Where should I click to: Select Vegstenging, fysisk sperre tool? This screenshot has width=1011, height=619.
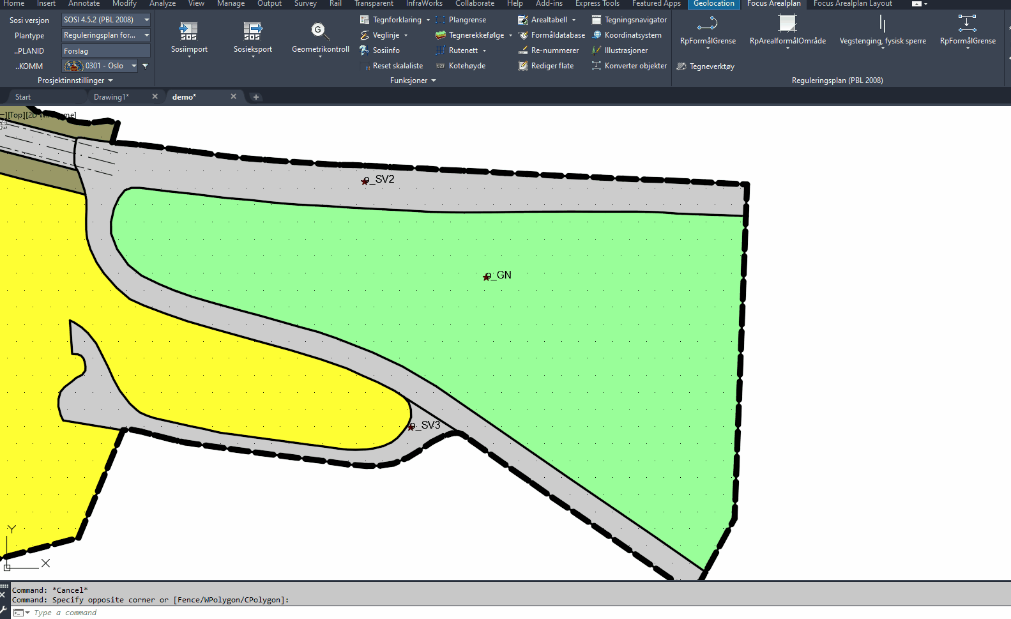[x=882, y=24]
